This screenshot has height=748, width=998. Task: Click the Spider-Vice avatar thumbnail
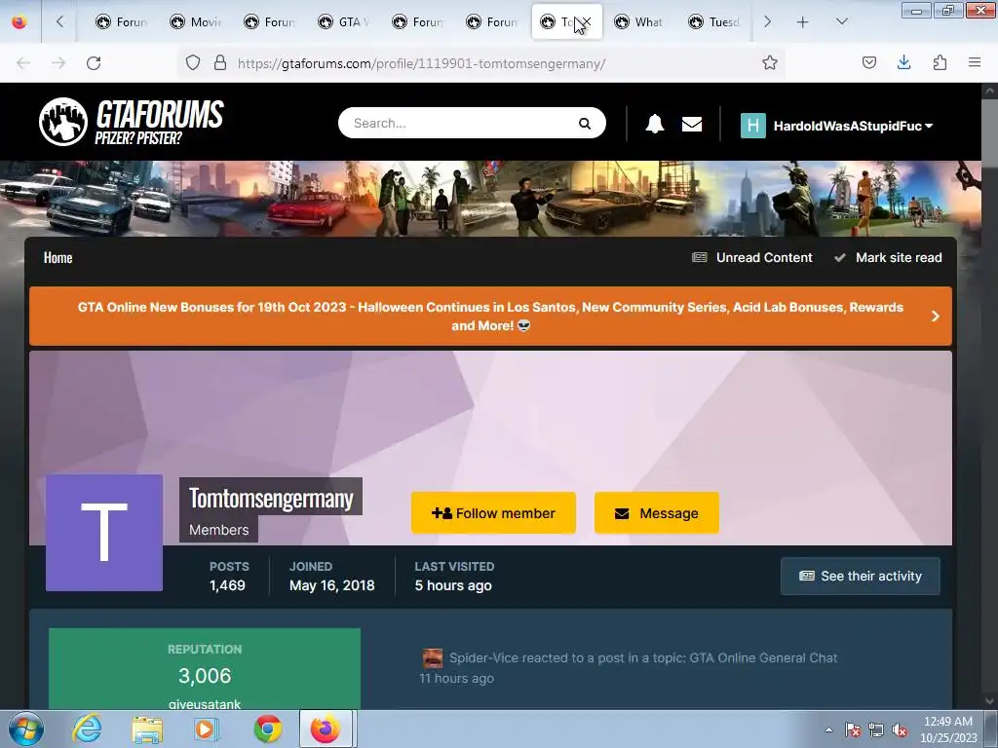[x=432, y=657]
